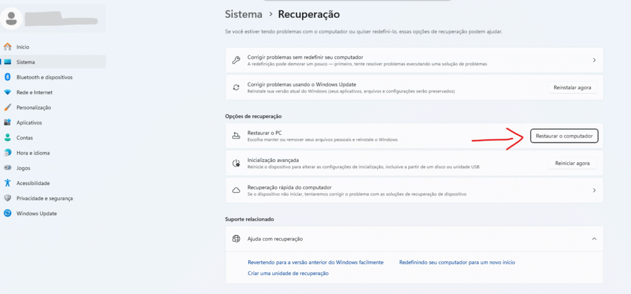Click the Restaurar o computador button
Image resolution: width=631 pixels, height=294 pixels.
pyautogui.click(x=564, y=136)
